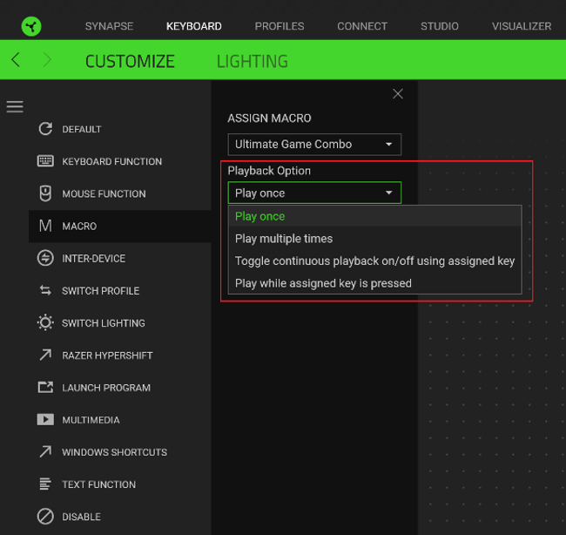The width and height of the screenshot is (566, 535).
Task: Expand the Ultimate Game Combo dropdown
Action: coord(314,144)
